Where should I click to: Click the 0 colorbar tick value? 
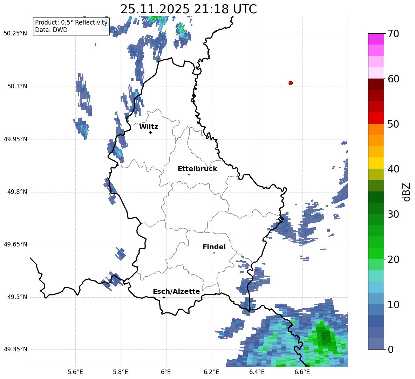(x=390, y=349)
